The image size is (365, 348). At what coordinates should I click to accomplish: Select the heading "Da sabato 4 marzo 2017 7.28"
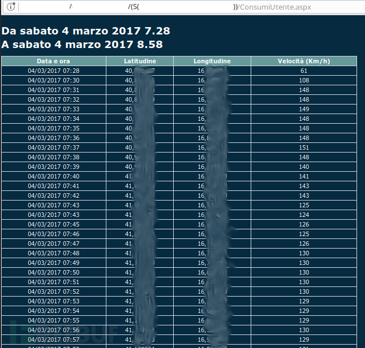86,31
